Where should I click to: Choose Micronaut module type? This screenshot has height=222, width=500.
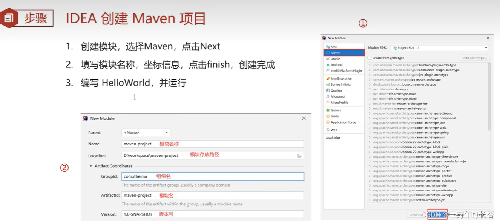point(344,96)
